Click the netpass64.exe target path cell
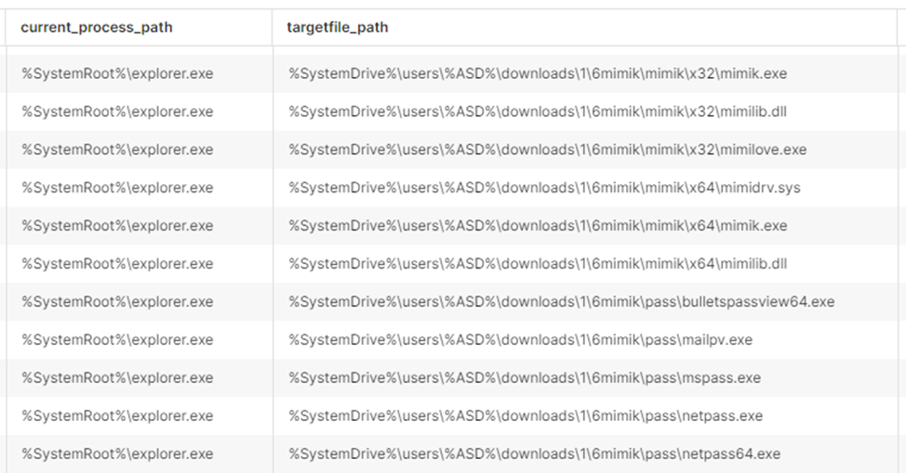Image resolution: width=906 pixels, height=473 pixels. click(534, 454)
